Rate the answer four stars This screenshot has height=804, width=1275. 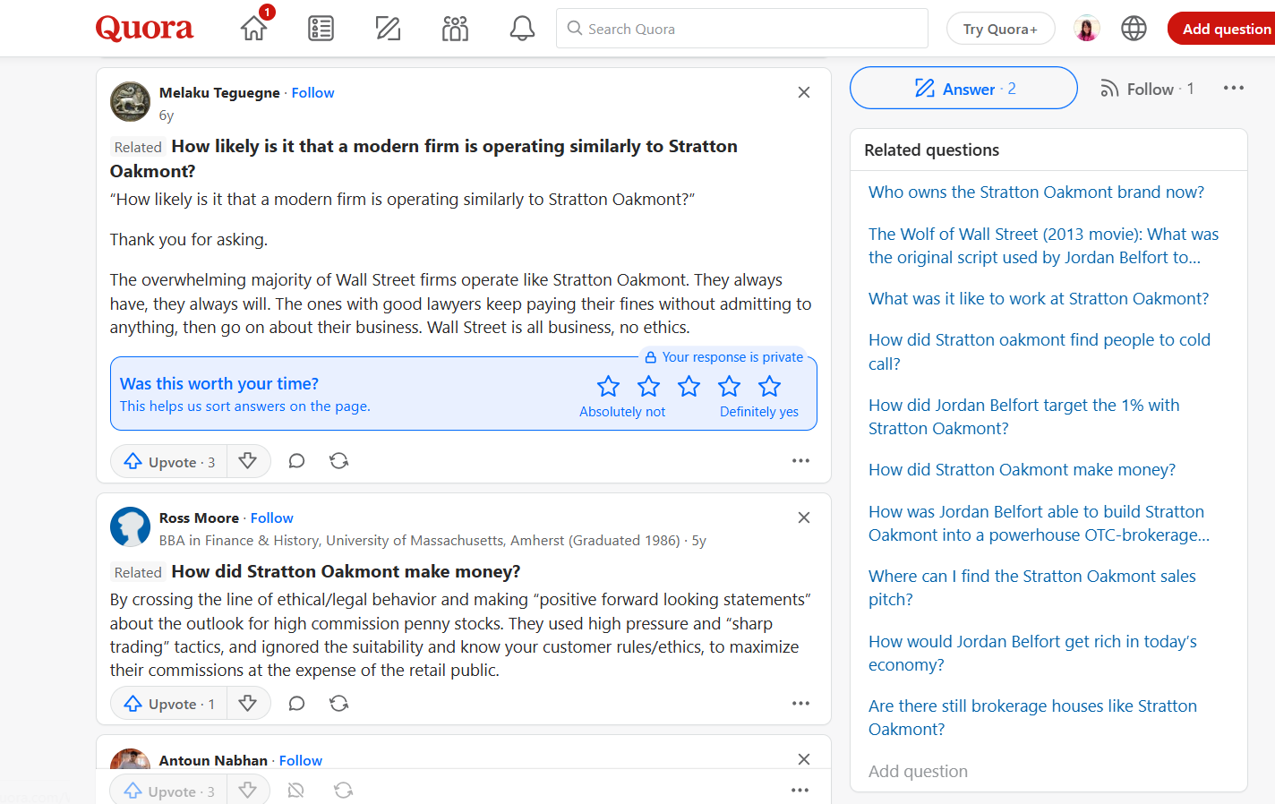pyautogui.click(x=729, y=386)
